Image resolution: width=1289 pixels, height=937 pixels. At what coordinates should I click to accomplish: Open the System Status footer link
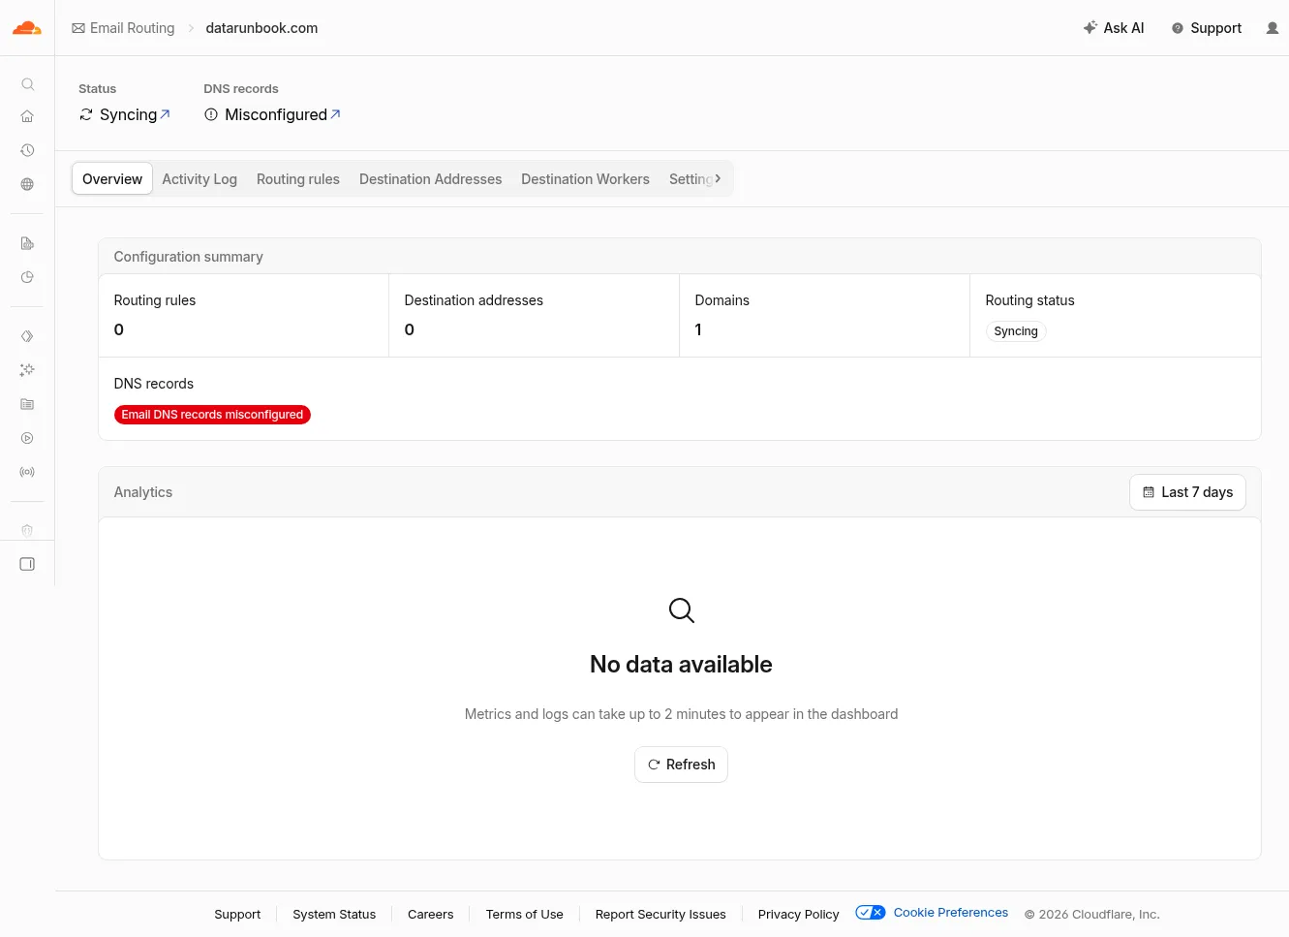(334, 915)
